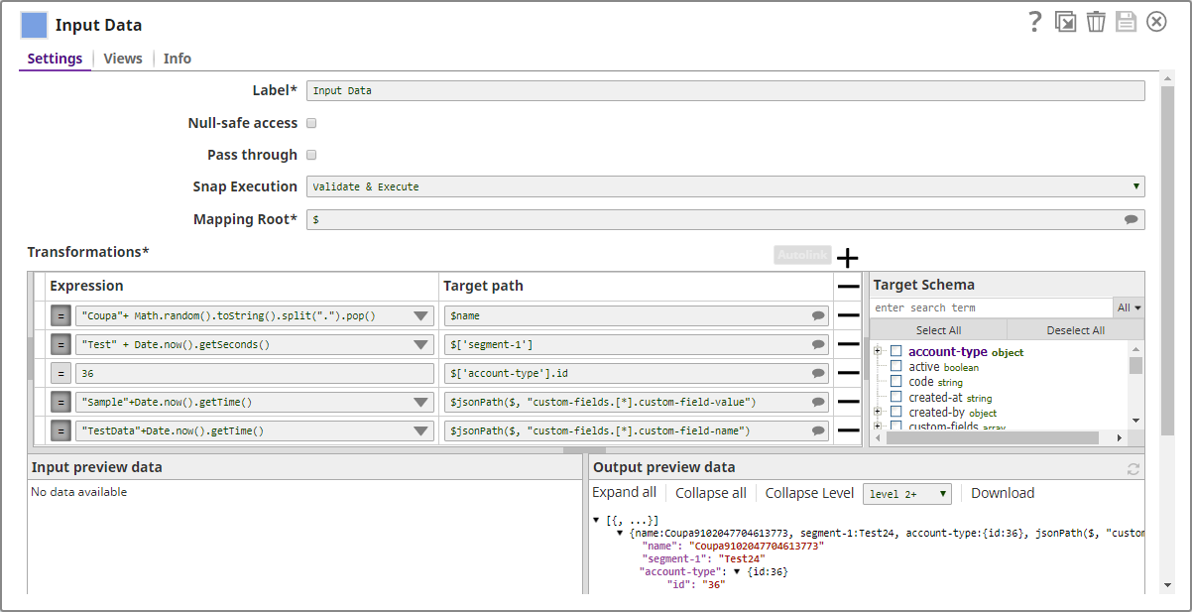The width and height of the screenshot is (1192, 612).
Task: Close the Input Data dialog
Action: (x=1156, y=22)
